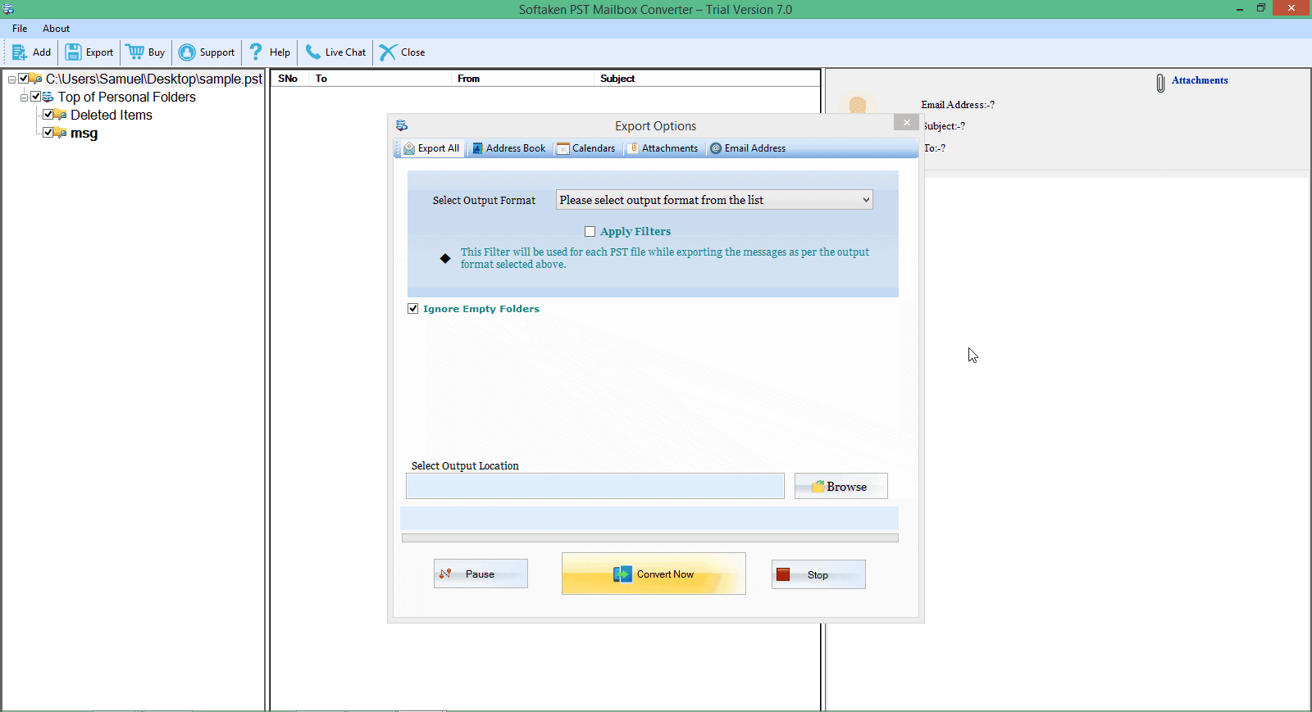
Task: Enable the Apply Filters checkbox
Action: pyautogui.click(x=590, y=232)
